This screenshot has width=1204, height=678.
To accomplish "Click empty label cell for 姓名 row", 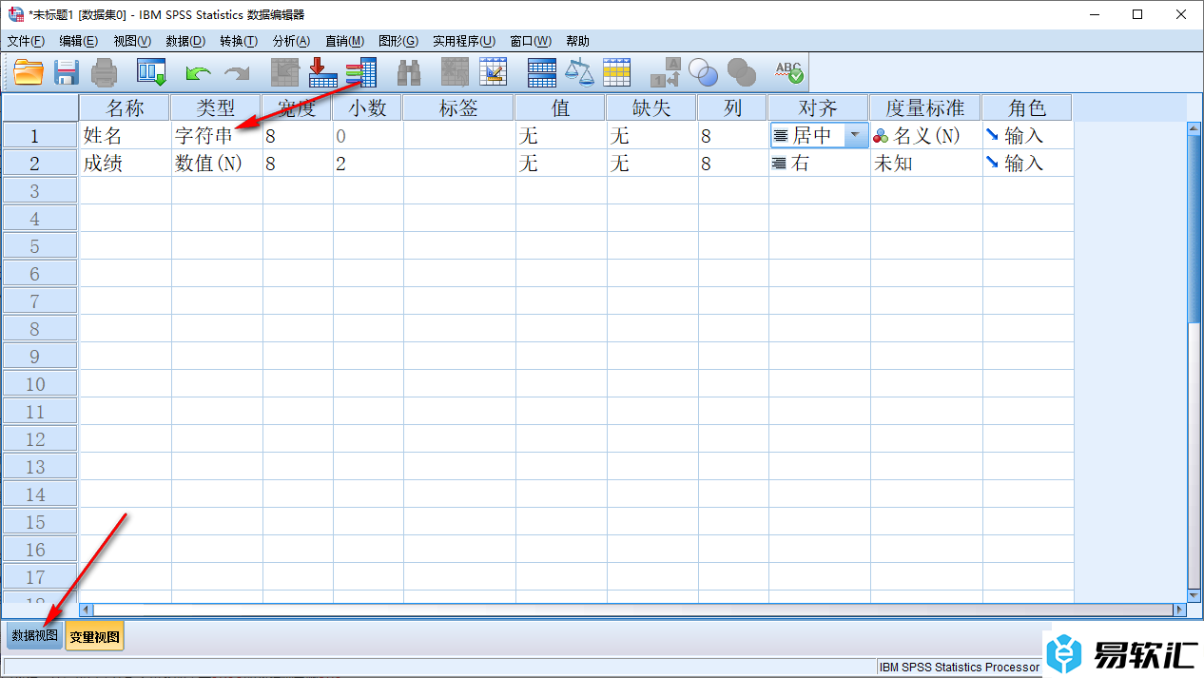I will 459,135.
